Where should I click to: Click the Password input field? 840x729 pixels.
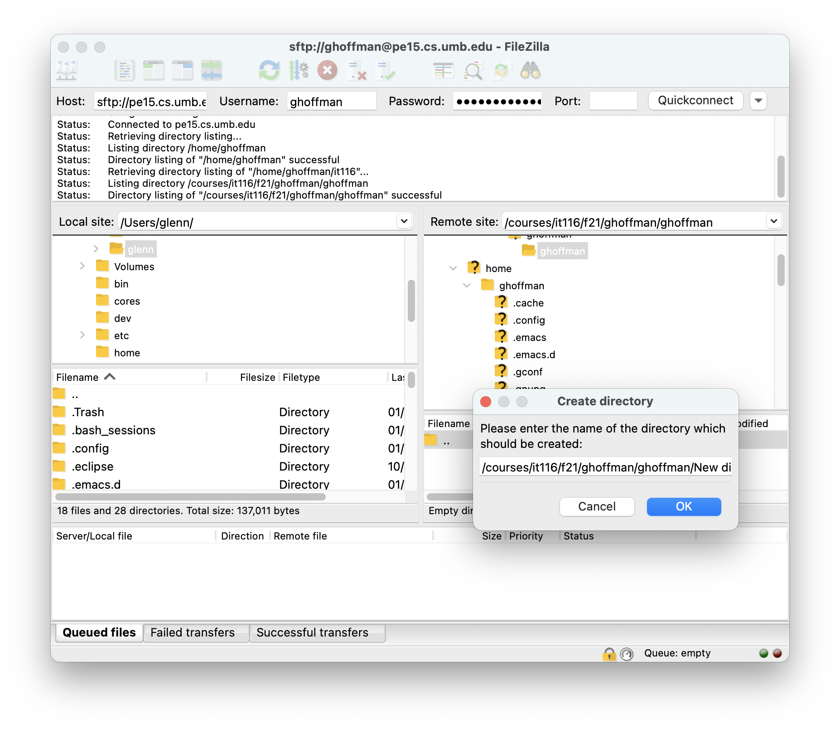497,101
